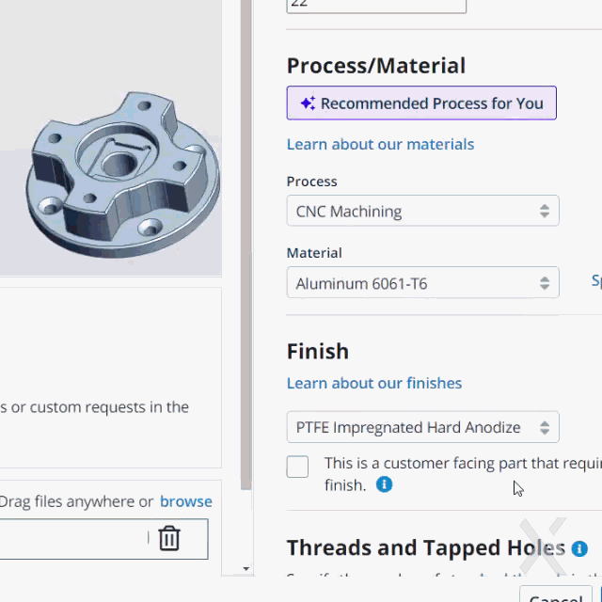
Task: Click the trash delete icon
Action: 169,538
